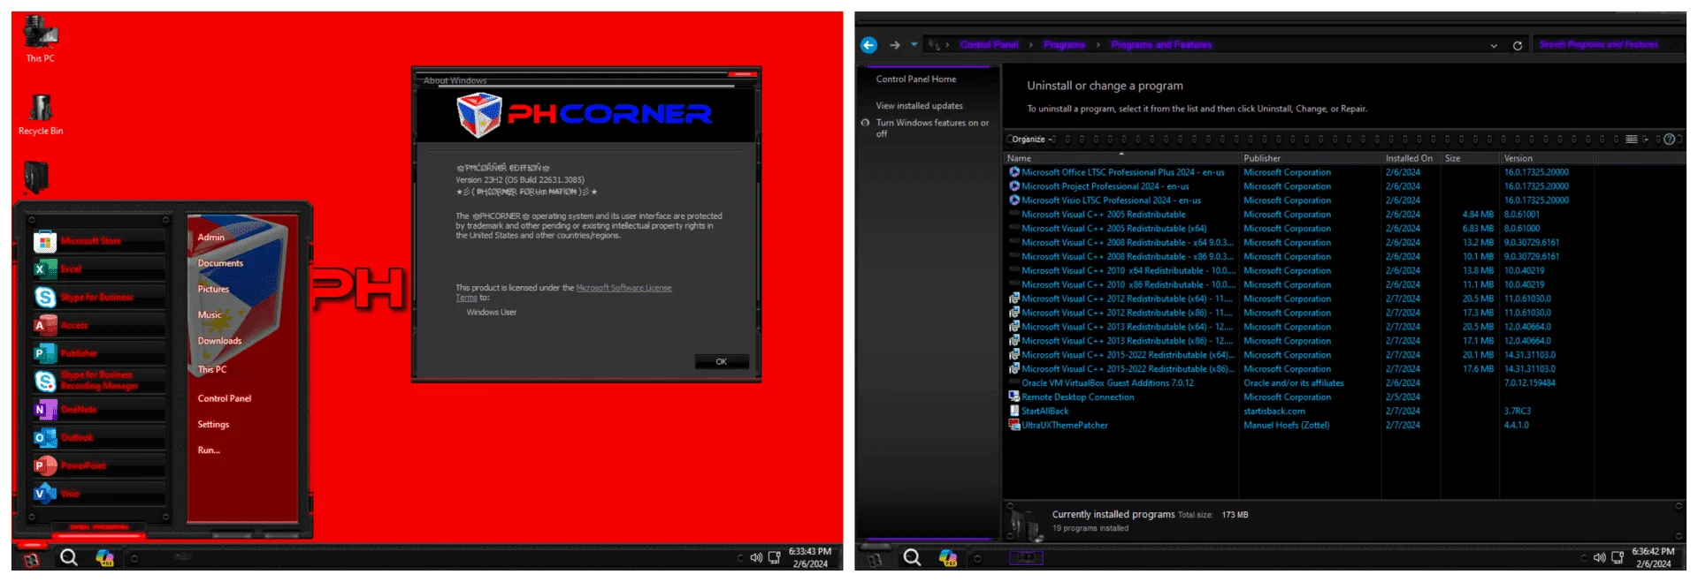1698x582 pixels.
Task: Go back in Programs and Features window
Action: 868,45
